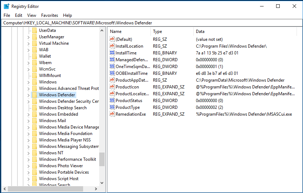Click data '0x00000002 (2)' of ProductType

click(x=210, y=107)
